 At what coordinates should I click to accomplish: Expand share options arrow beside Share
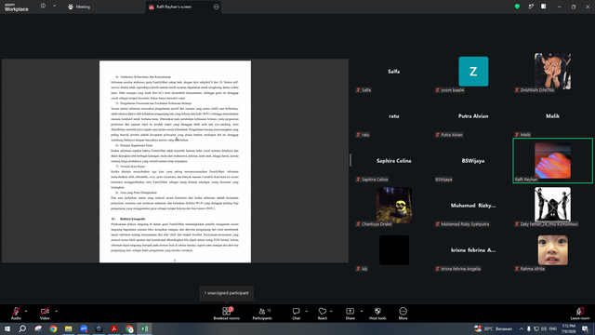click(x=362, y=311)
